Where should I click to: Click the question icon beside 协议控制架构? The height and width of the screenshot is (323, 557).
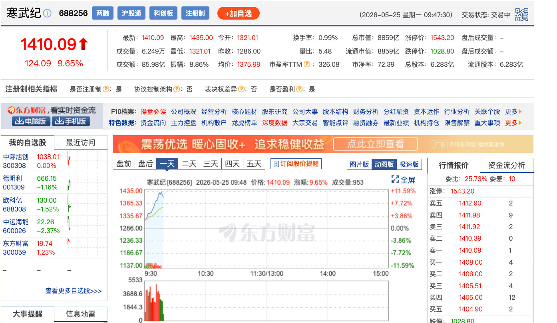pos(177,89)
